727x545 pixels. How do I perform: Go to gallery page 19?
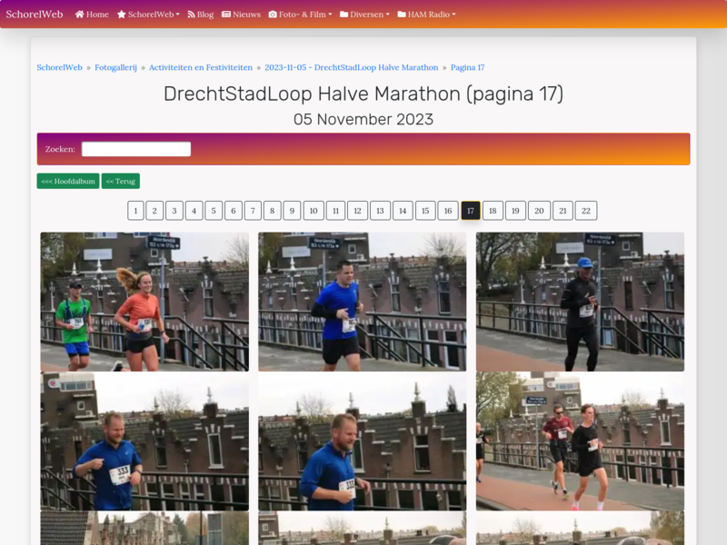point(515,211)
